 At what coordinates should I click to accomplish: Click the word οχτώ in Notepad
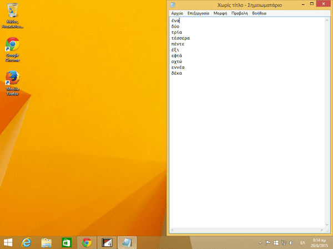pyautogui.click(x=176, y=61)
